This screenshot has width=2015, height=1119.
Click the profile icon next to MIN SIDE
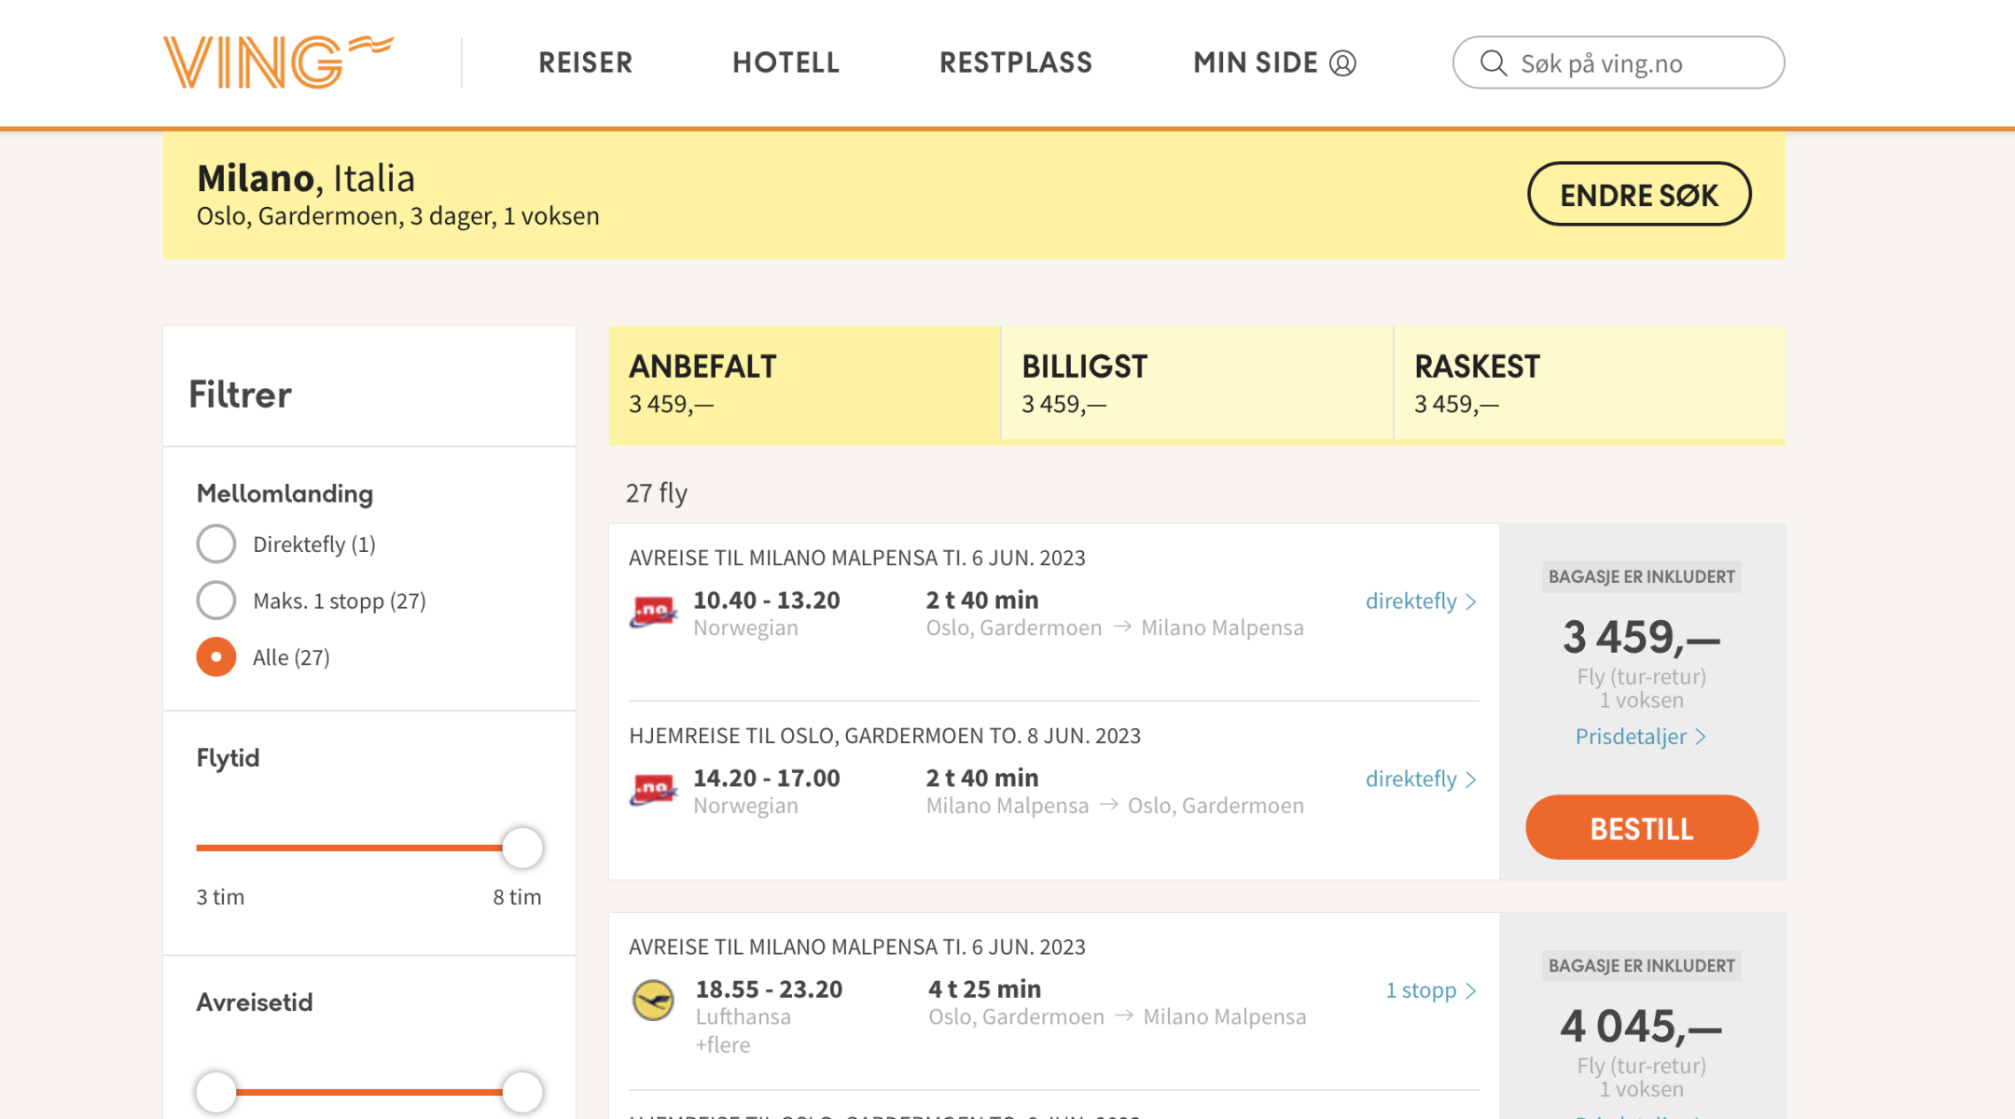1341,62
